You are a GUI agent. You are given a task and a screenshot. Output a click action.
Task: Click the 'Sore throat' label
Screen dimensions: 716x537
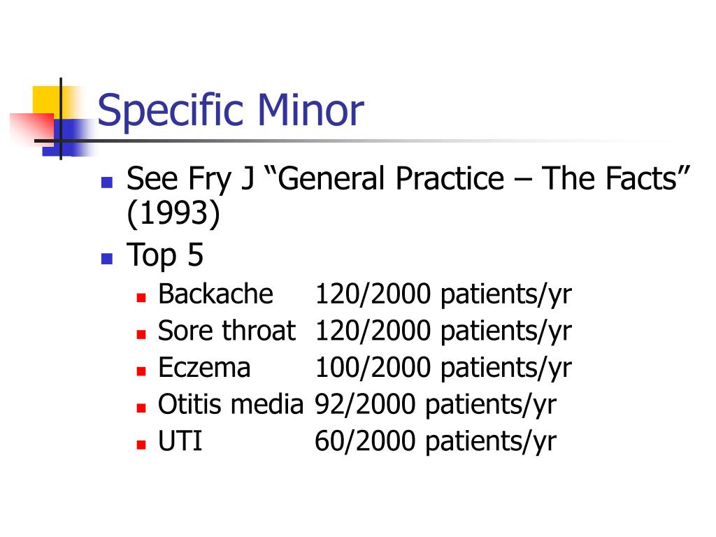click(227, 330)
